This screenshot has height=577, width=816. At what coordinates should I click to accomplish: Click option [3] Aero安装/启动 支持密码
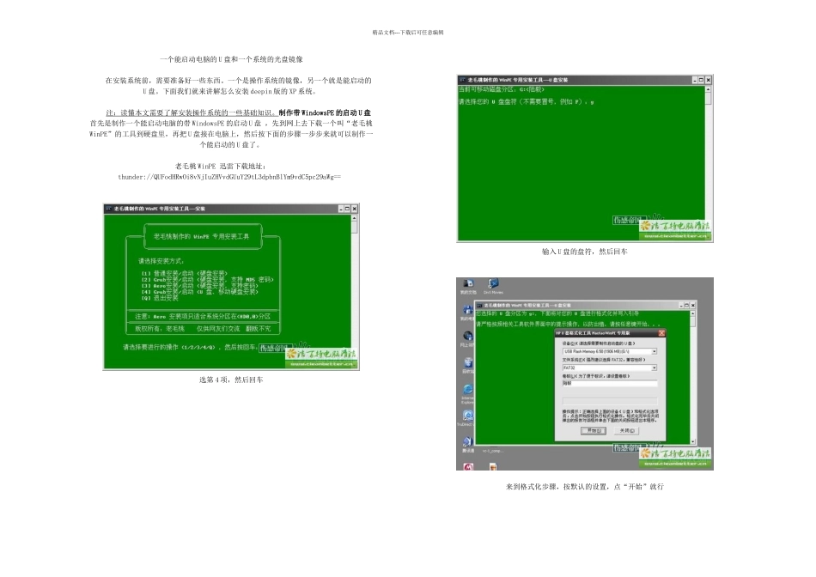click(x=200, y=286)
